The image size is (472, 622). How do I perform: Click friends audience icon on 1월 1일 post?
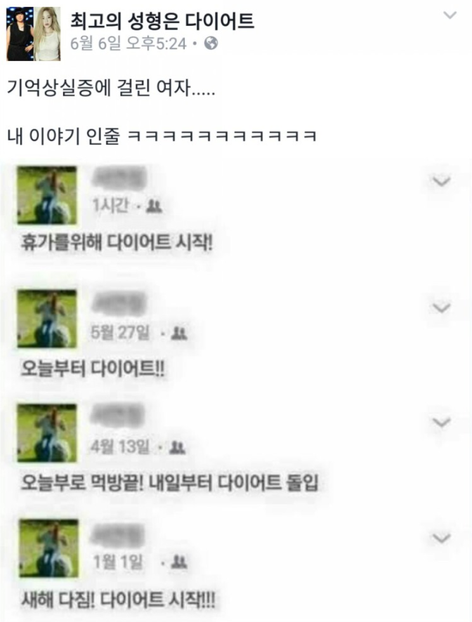[x=178, y=562]
